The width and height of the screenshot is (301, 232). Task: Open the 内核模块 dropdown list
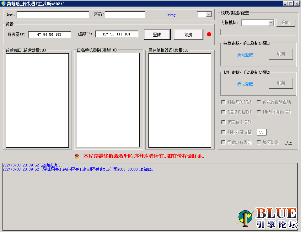pos(271,23)
